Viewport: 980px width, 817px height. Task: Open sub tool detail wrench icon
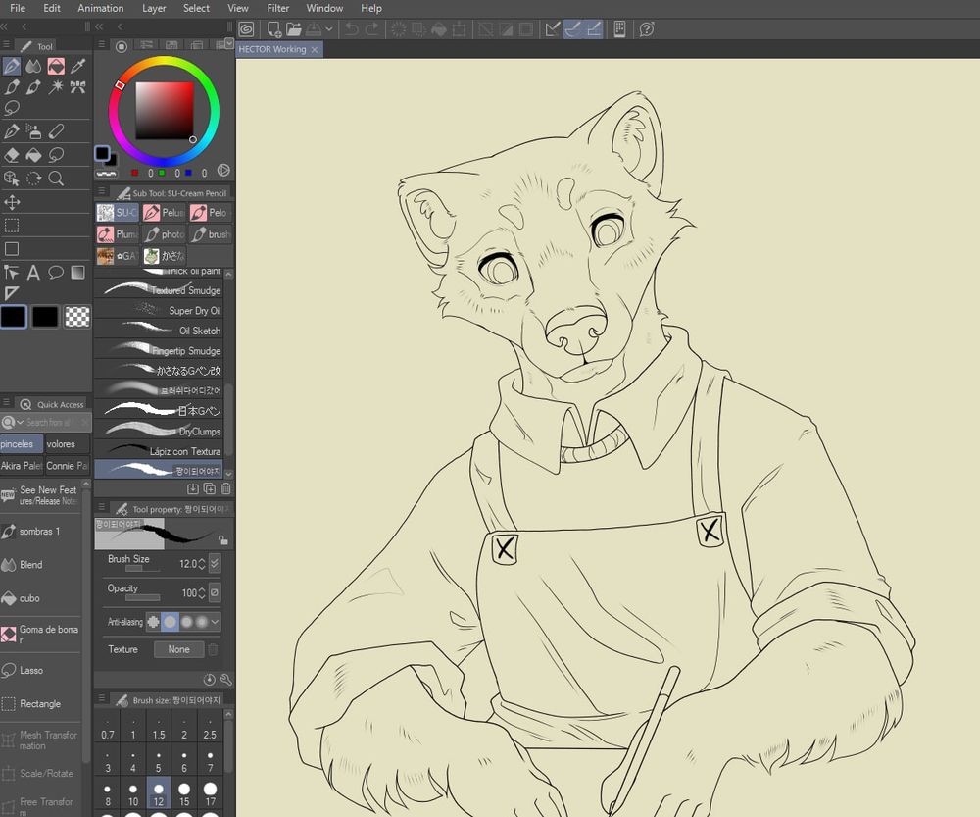click(225, 680)
